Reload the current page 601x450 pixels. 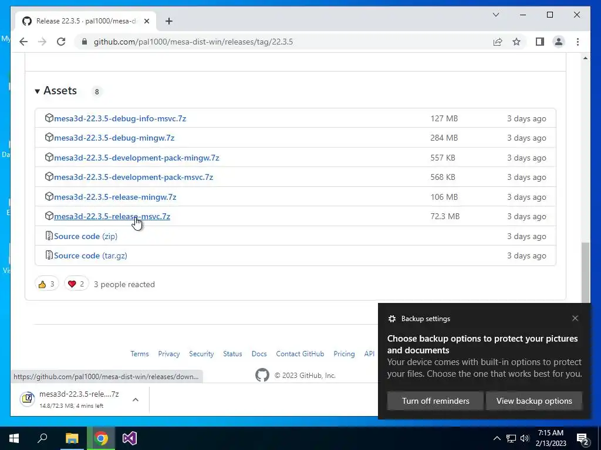coord(61,42)
